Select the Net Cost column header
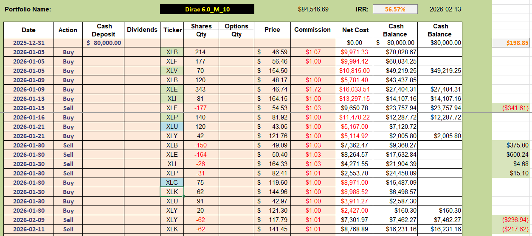Viewport: 532px width, 236px height. [x=355, y=30]
